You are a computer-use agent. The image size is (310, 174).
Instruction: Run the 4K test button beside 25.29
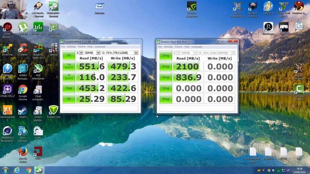tap(69, 99)
